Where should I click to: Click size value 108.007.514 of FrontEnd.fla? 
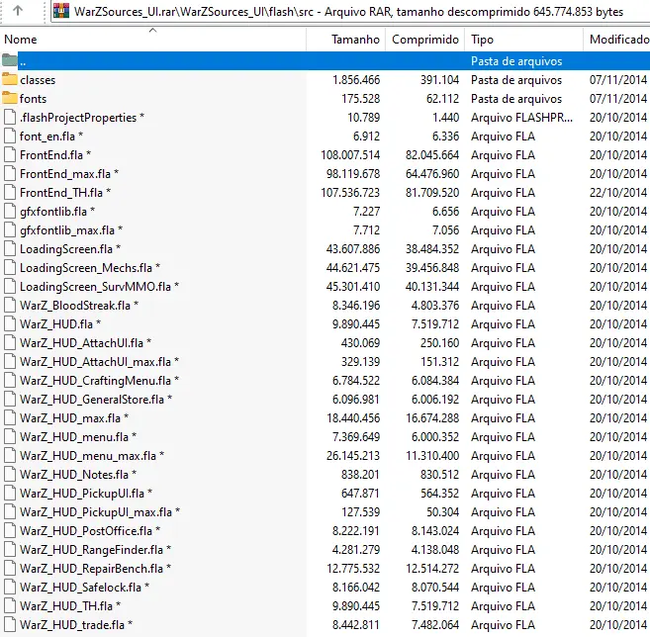(x=350, y=155)
